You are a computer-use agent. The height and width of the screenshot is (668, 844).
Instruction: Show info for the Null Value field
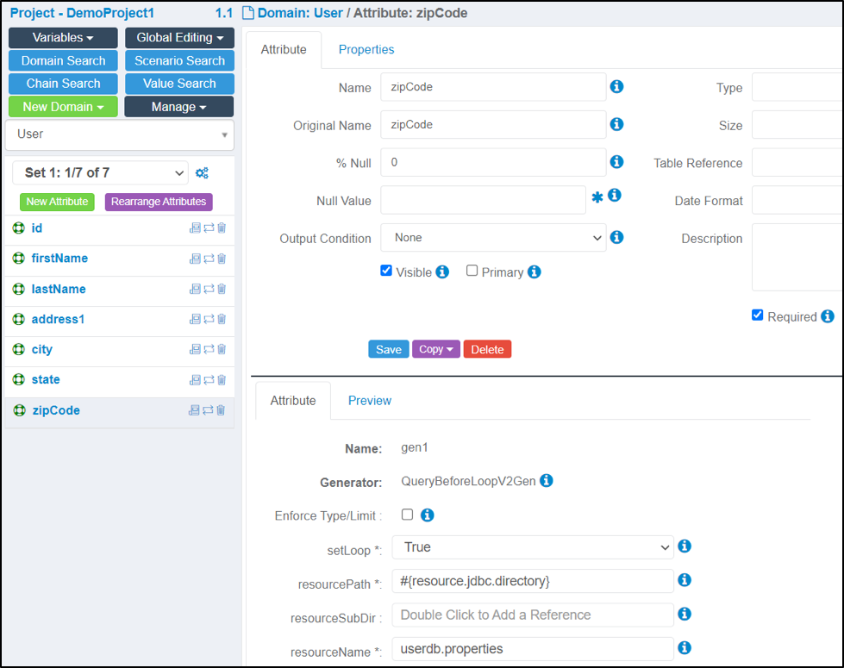615,196
